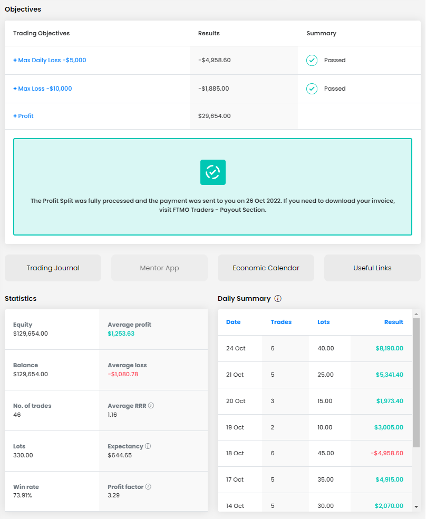The width and height of the screenshot is (426, 519).
Task: Click the $2,070.00 result value
Action: click(389, 506)
